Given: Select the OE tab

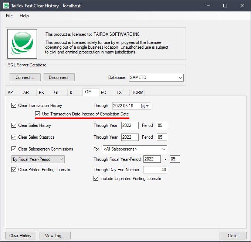Looking at the screenshot, I should pyautogui.click(x=91, y=92).
